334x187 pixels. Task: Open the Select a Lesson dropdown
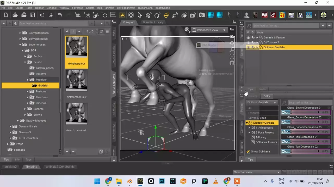pyautogui.click(x=257, y=172)
